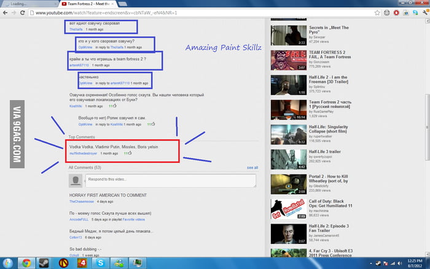Open AncodeFULL's profile link
430x269 pixels.
[x=79, y=219]
